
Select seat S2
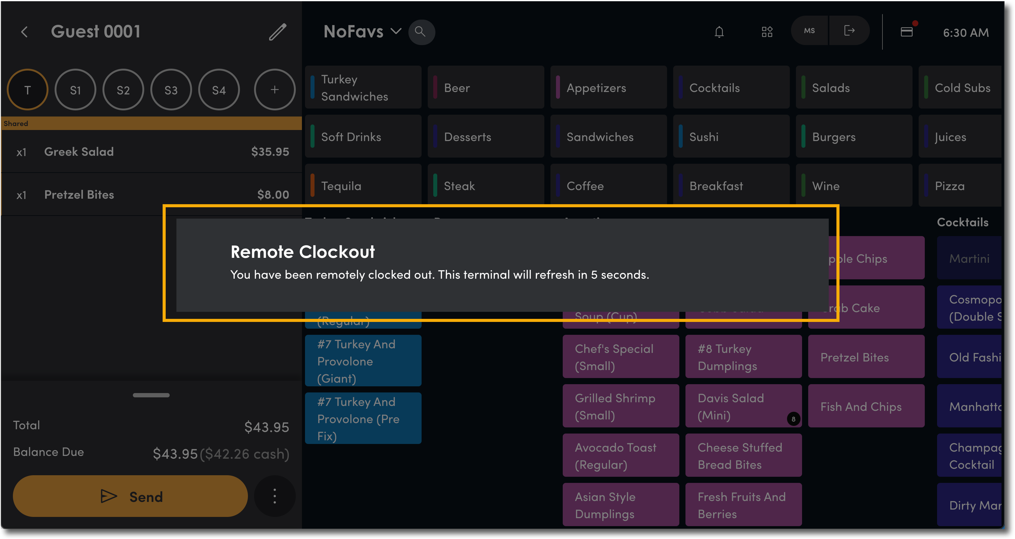pyautogui.click(x=123, y=90)
